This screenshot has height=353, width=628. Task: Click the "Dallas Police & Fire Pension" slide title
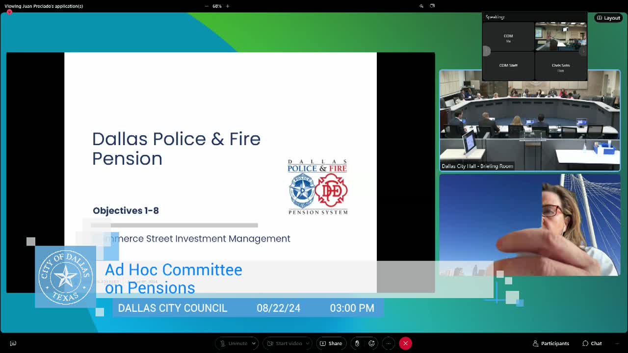(x=176, y=149)
